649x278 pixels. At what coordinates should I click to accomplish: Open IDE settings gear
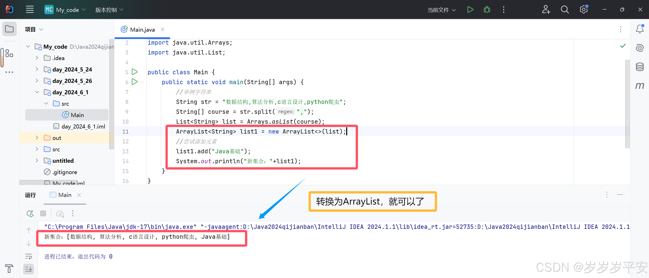coord(584,10)
